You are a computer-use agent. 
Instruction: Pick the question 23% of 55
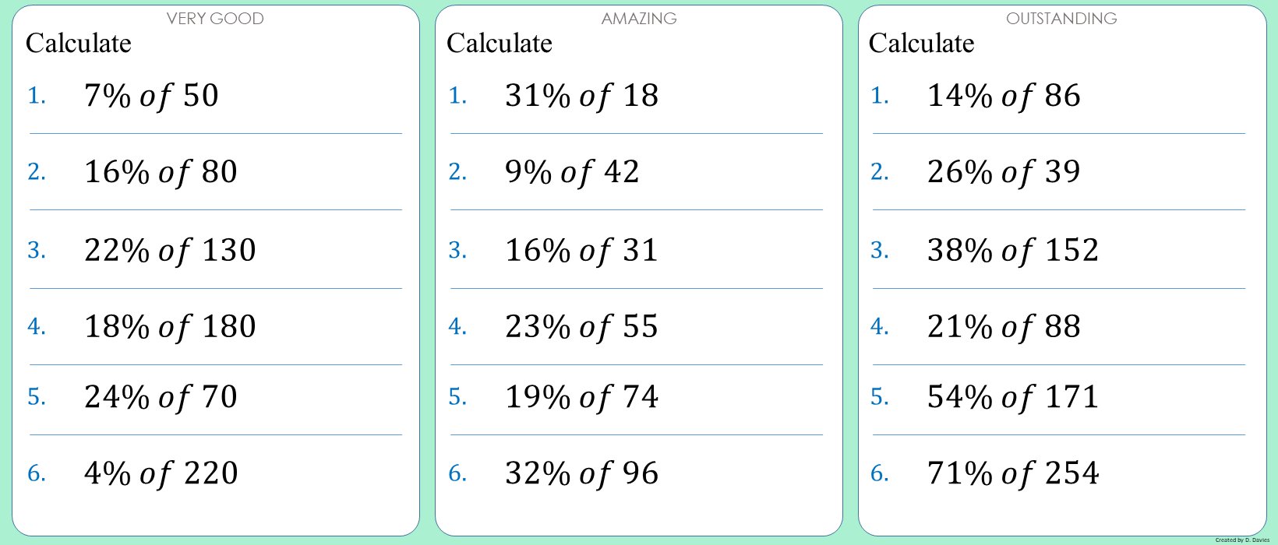point(581,327)
